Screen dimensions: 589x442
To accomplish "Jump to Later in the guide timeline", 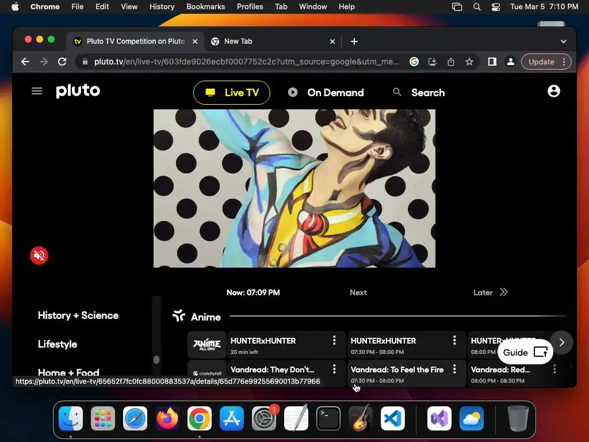I will click(490, 292).
